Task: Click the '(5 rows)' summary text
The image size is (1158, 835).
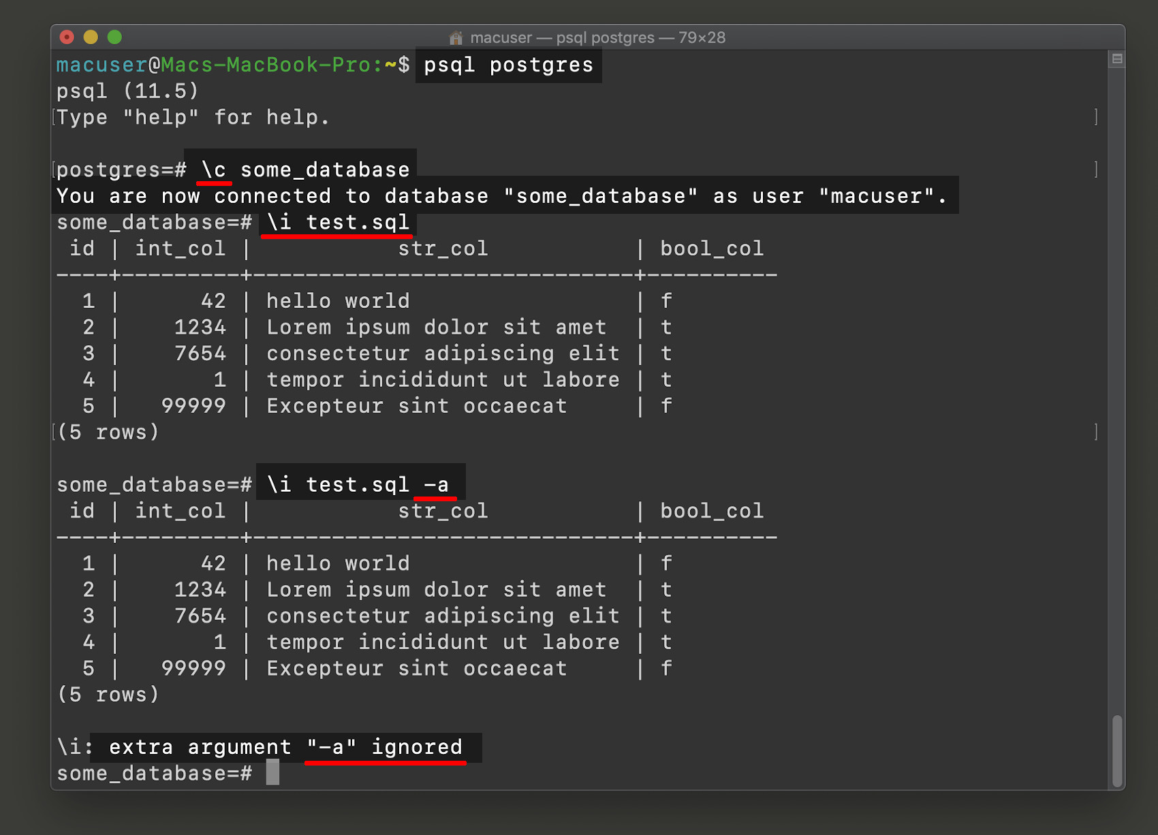Action: [x=107, y=432]
